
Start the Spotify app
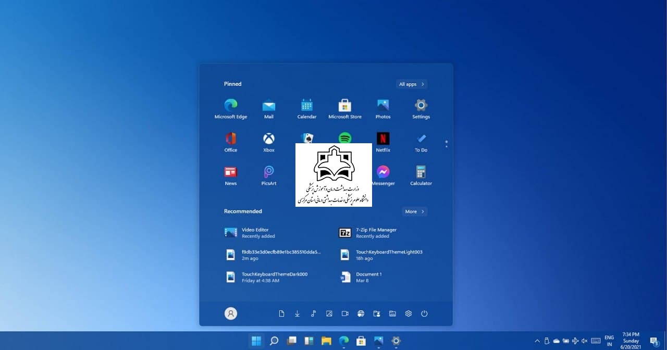345,138
